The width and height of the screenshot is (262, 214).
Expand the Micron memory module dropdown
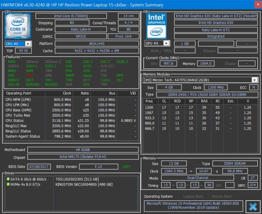click(x=254, y=80)
